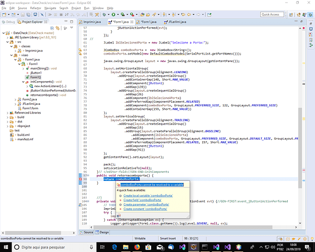Click the editor horizontal scrollbar
Viewport: 315px width, 252px height.
183,227
